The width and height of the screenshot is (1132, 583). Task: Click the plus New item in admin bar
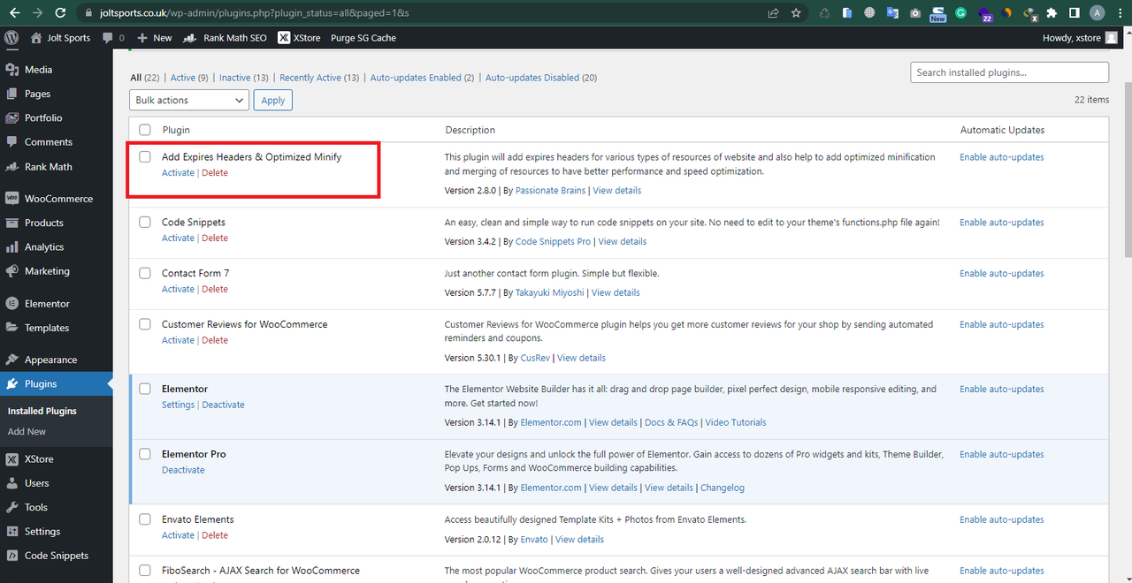[154, 38]
